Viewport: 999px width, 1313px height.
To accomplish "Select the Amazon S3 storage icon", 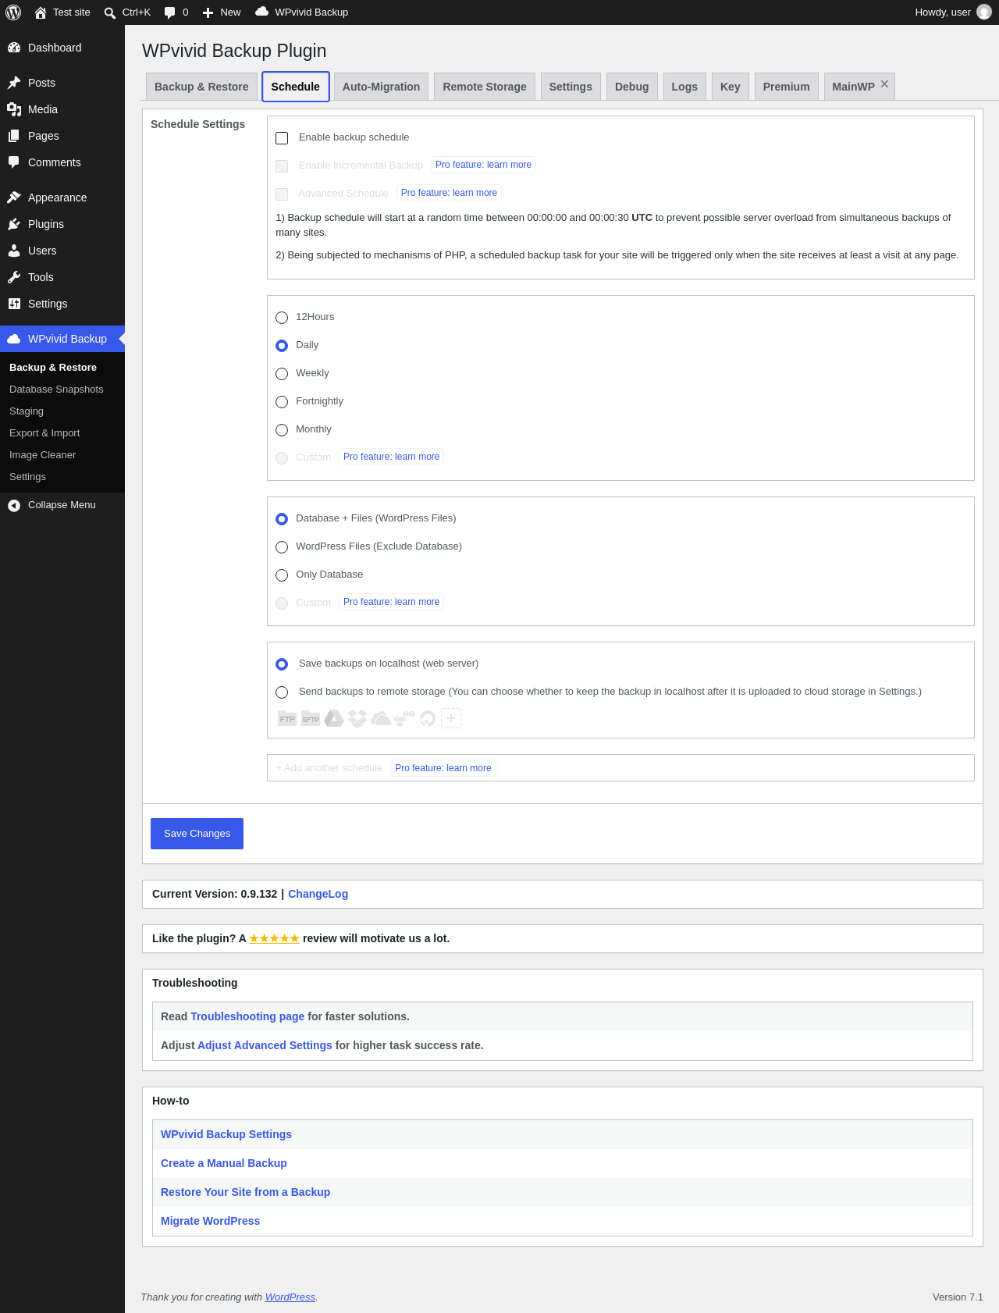I will click(404, 718).
